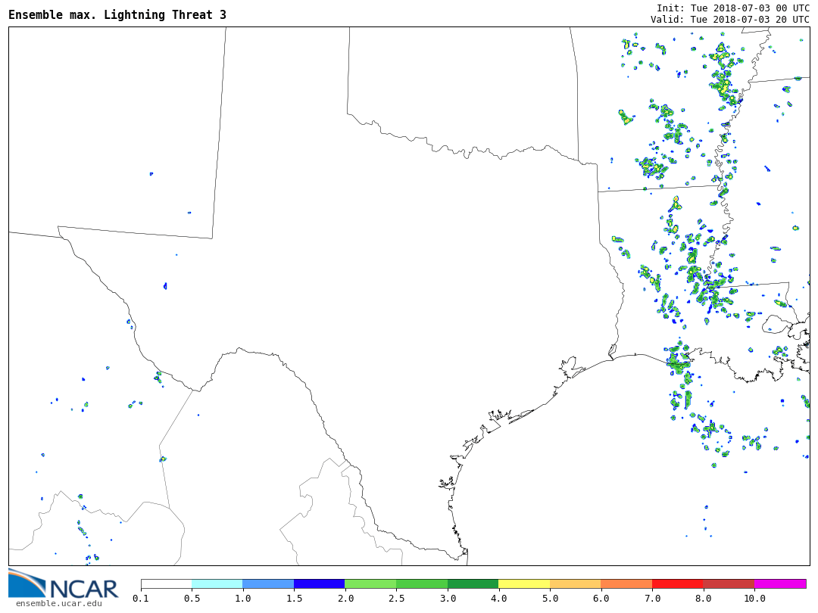Click the '10.0' color bar tick label
Screen dimensions: 818x613
(x=754, y=599)
